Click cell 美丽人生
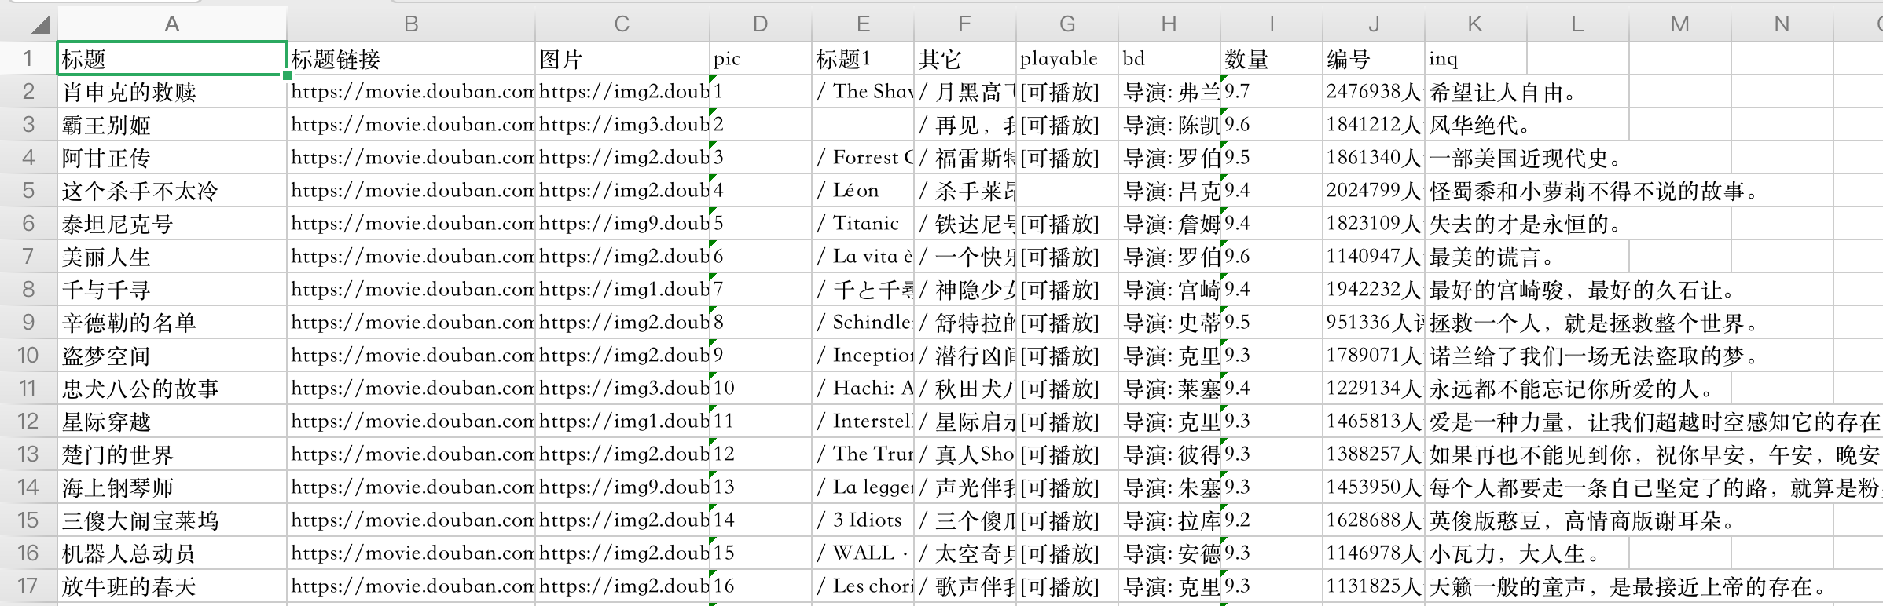Screen dimensions: 1883x606 (172, 257)
